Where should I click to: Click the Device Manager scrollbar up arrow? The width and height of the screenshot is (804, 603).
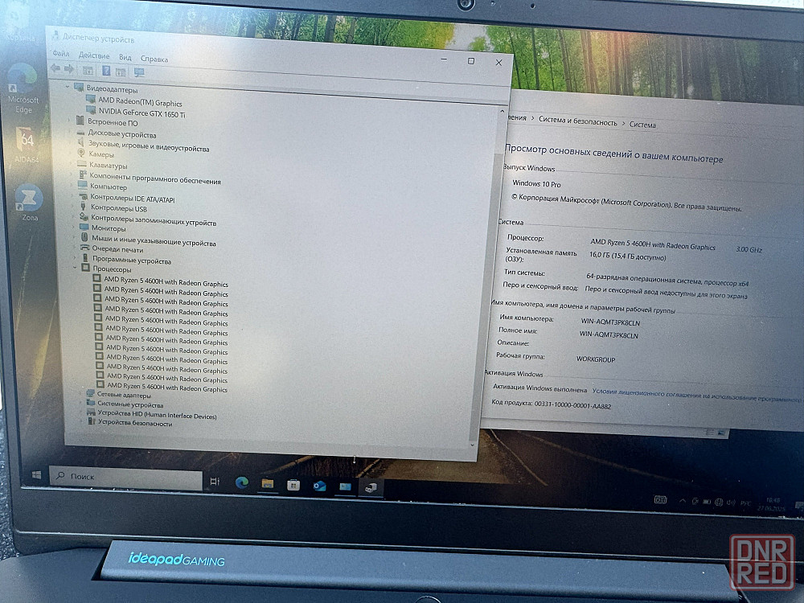[x=502, y=111]
